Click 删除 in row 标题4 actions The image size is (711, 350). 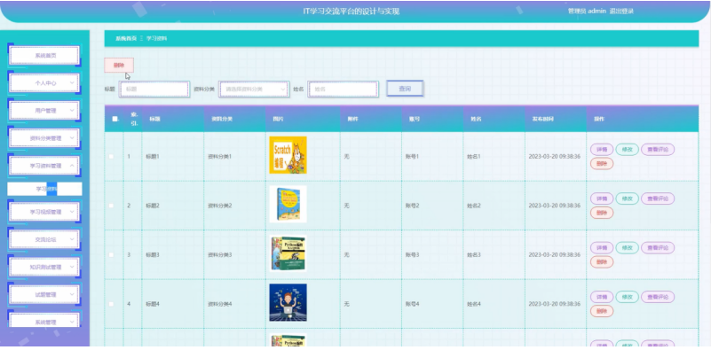[x=602, y=311]
